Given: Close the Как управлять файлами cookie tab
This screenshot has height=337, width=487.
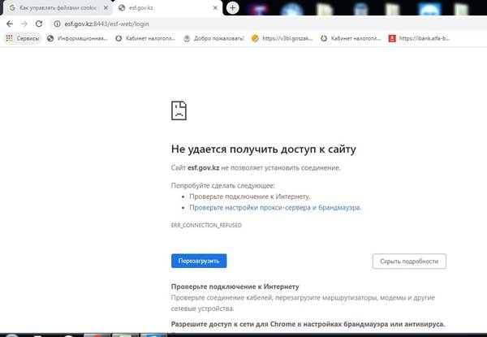Looking at the screenshot, I should coord(106,8).
